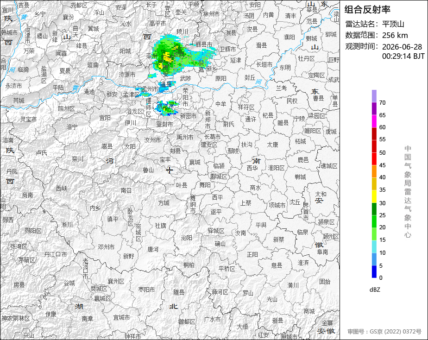
Task: Click the 驿城区 district label
Action: click(x=216, y=231)
